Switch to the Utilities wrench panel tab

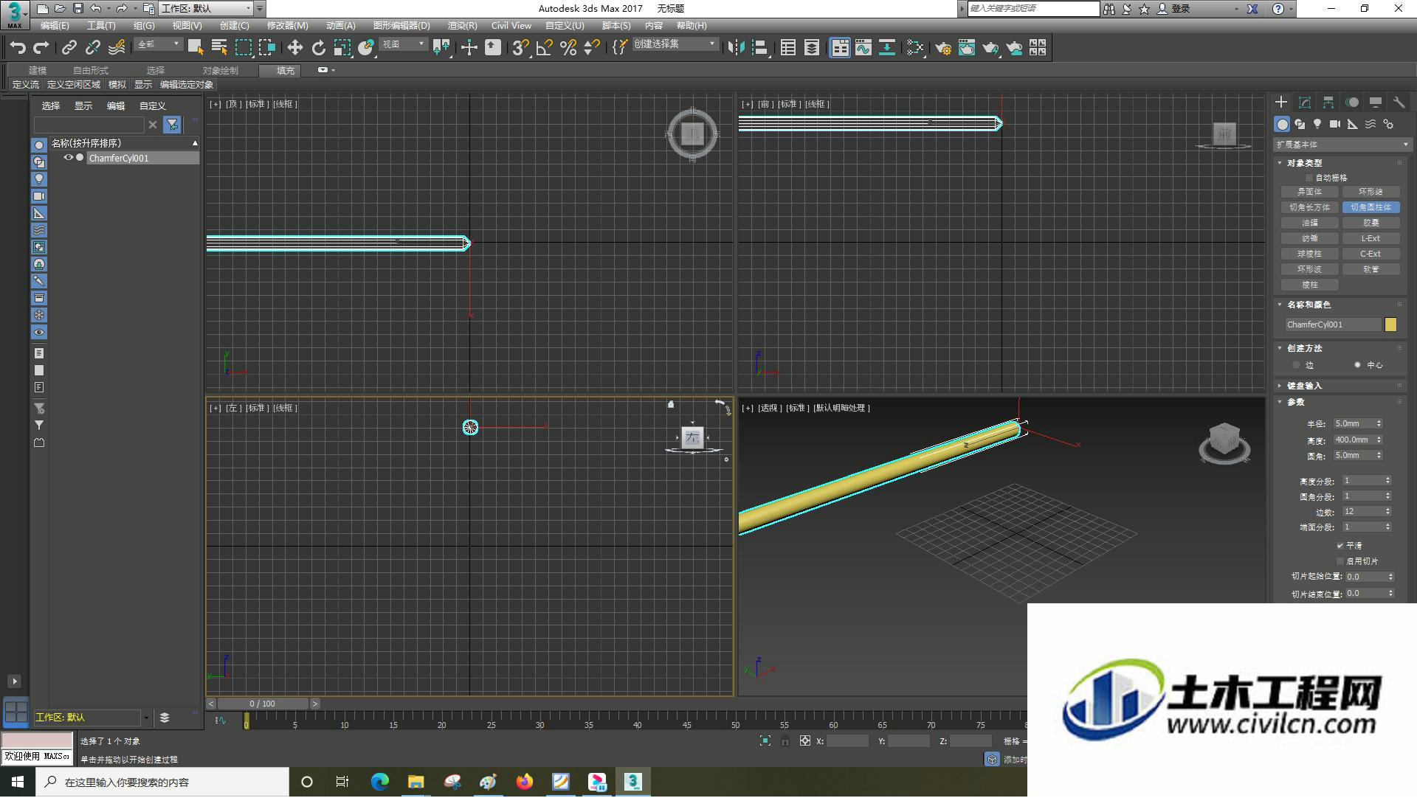[1399, 103]
